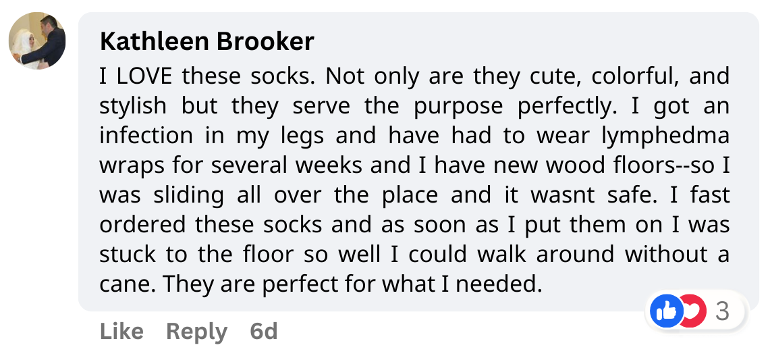Click the word "stylish" in the comment
The width and height of the screenshot is (770, 364).
pos(133,106)
